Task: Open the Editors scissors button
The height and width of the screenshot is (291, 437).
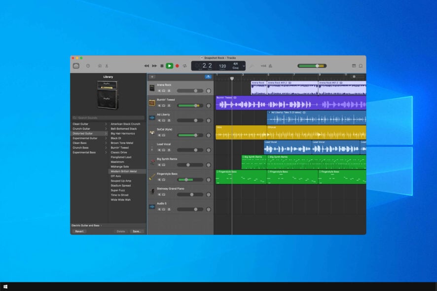Action: pyautogui.click(x=107, y=66)
